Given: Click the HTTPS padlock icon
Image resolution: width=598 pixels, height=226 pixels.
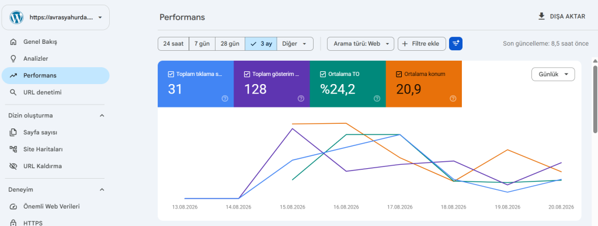Looking at the screenshot, I should coord(13,222).
